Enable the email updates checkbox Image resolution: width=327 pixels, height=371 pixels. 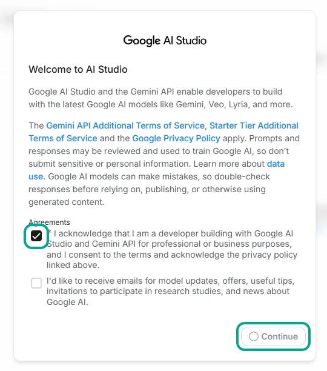pos(36,283)
